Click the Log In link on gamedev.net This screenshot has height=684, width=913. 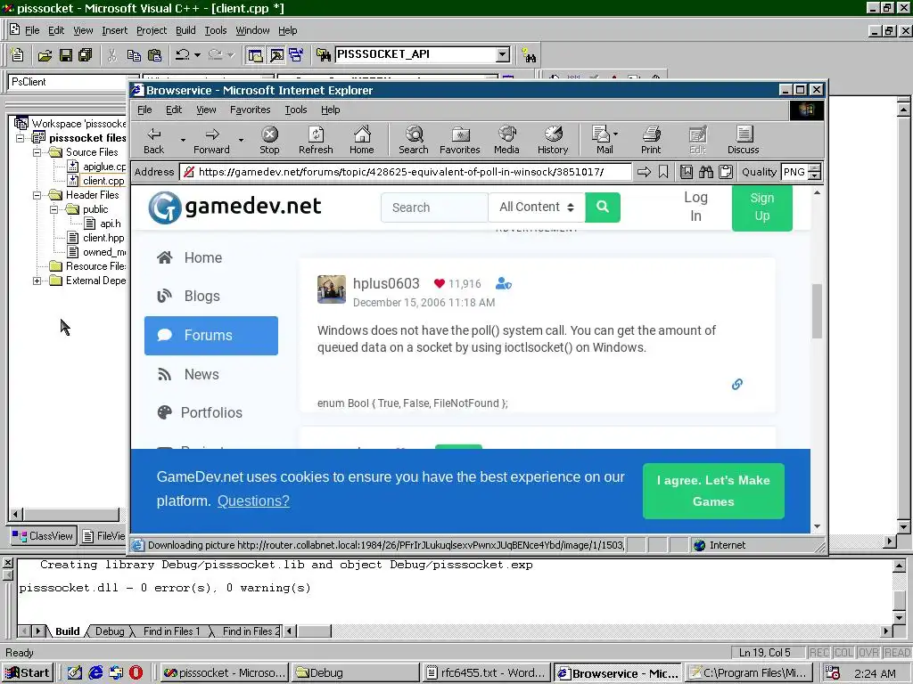[695, 207]
